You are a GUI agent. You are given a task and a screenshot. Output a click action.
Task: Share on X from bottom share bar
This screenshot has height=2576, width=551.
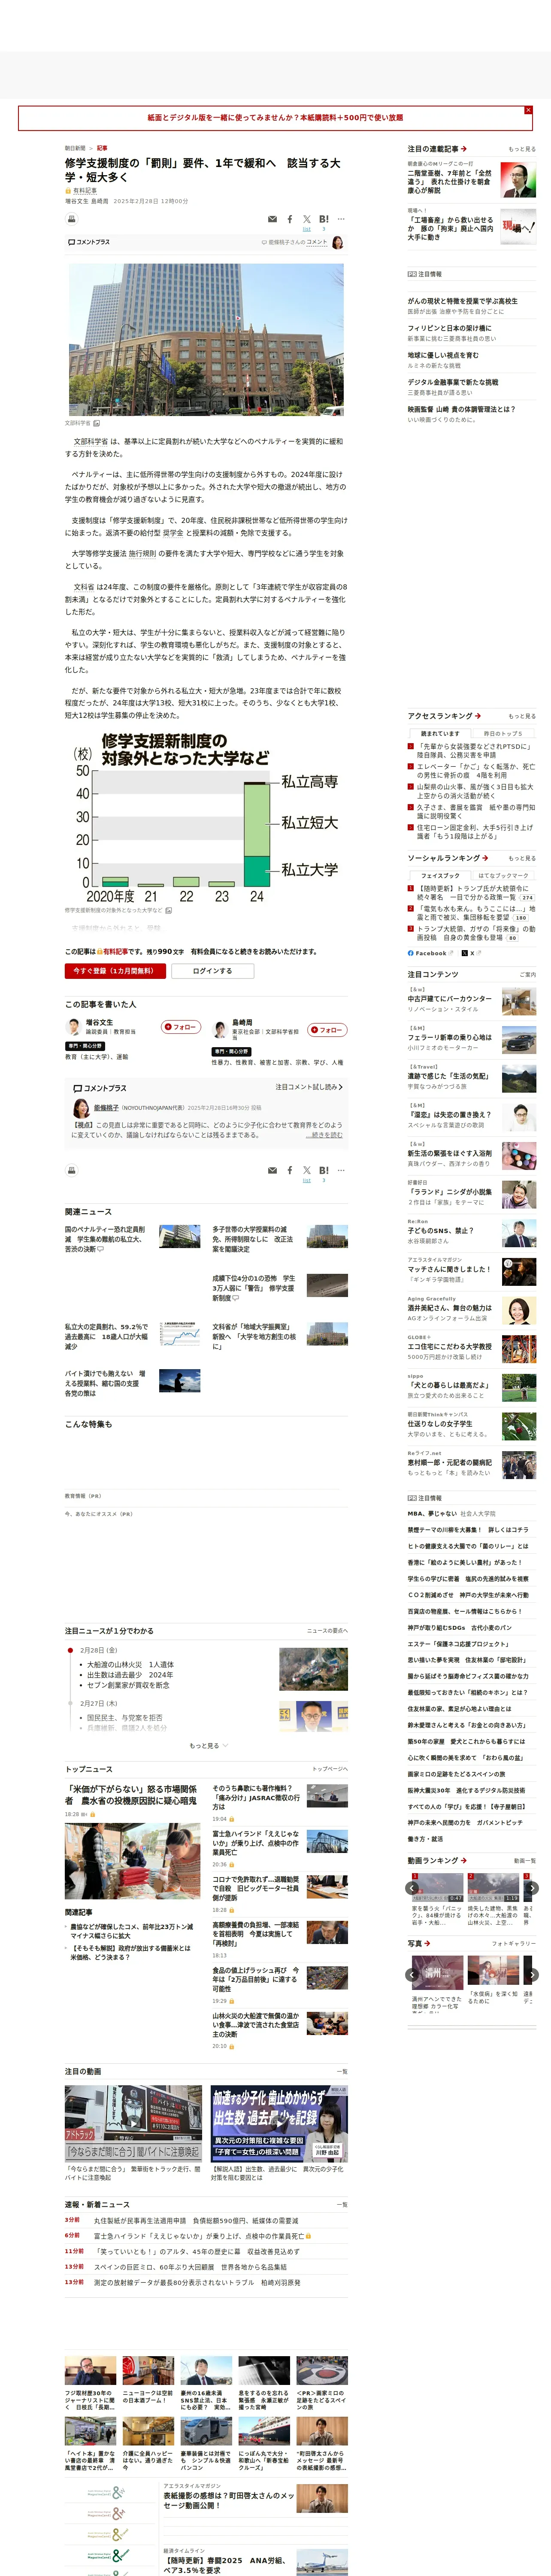[x=307, y=1170]
